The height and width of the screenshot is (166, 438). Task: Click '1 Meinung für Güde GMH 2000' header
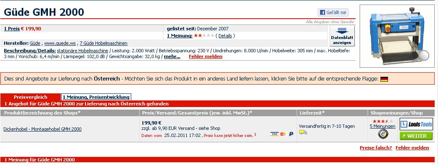[40, 160]
